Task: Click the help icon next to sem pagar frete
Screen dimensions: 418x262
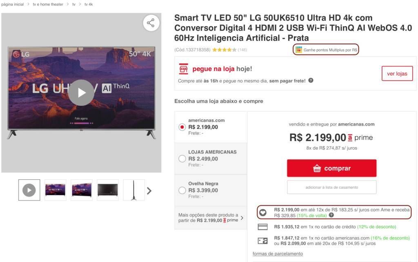Action: 311,80
